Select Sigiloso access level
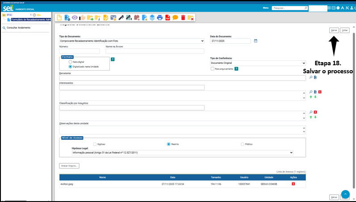This screenshot has width=356, height=202. pyautogui.click(x=95, y=144)
